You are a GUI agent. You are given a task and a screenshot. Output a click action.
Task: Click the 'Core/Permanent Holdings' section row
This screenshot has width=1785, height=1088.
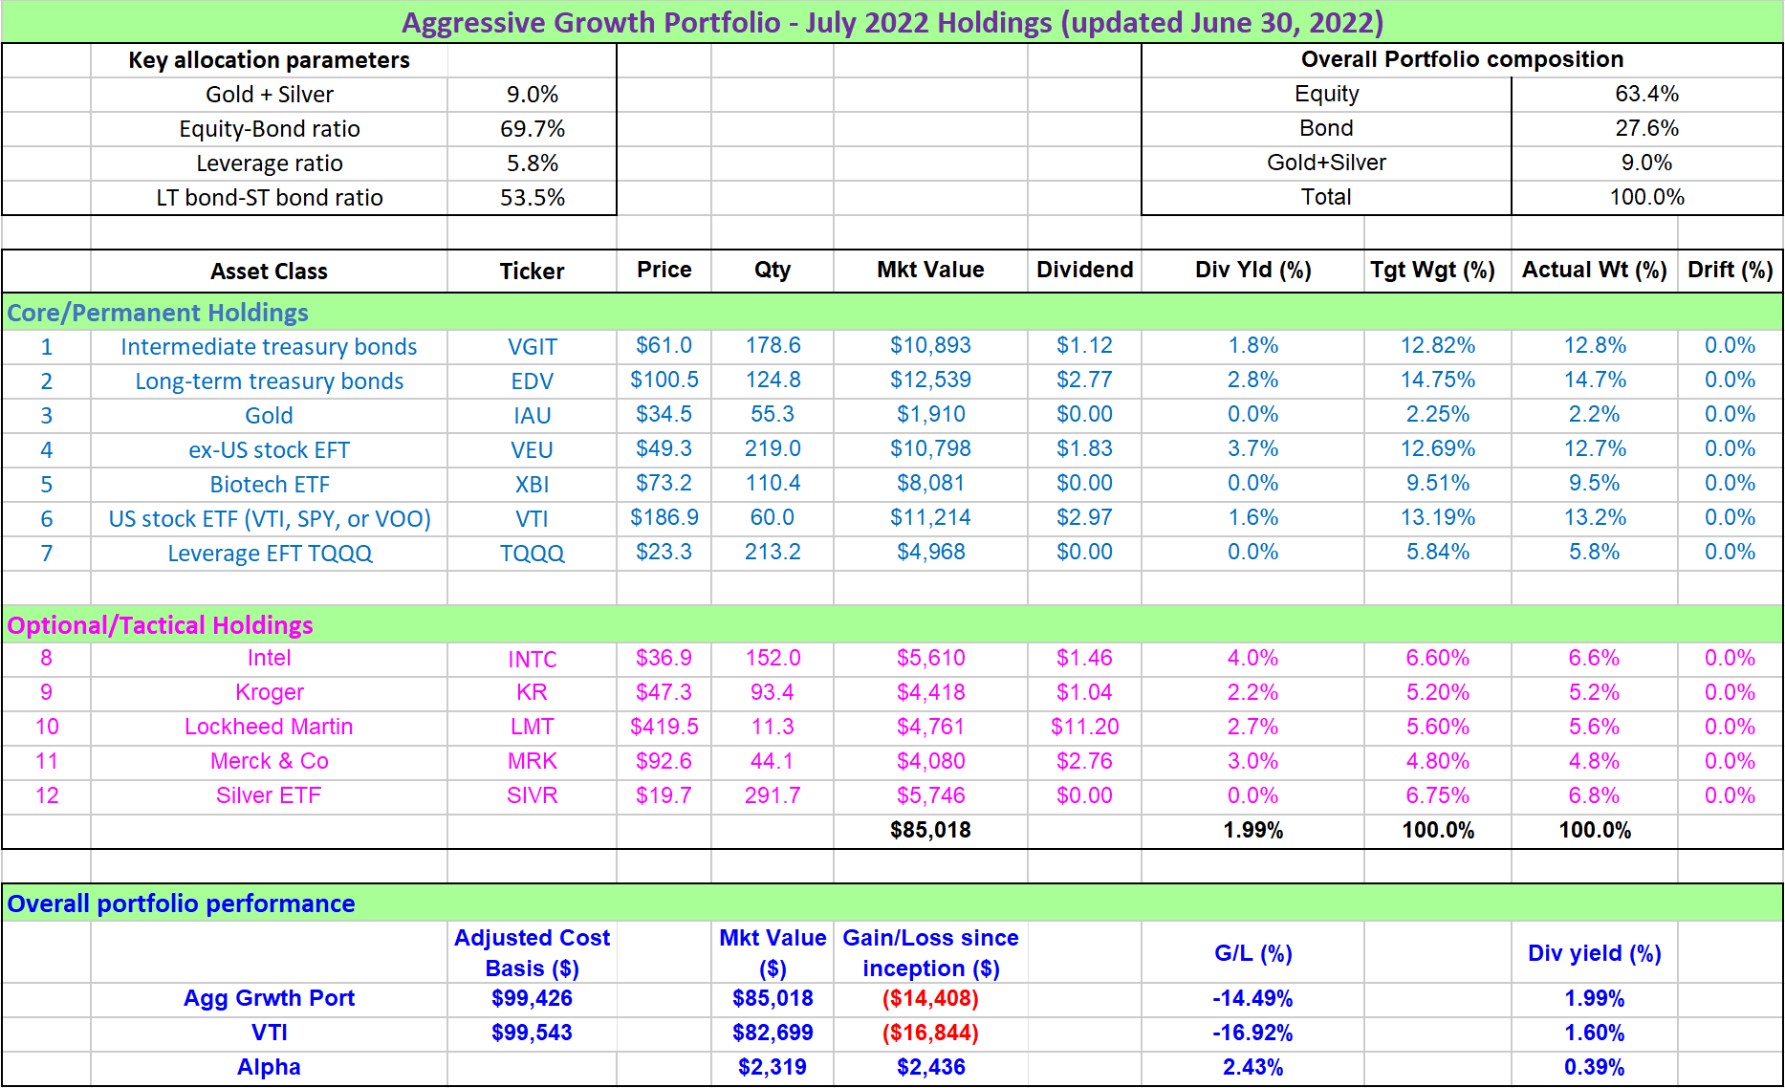[892, 313]
